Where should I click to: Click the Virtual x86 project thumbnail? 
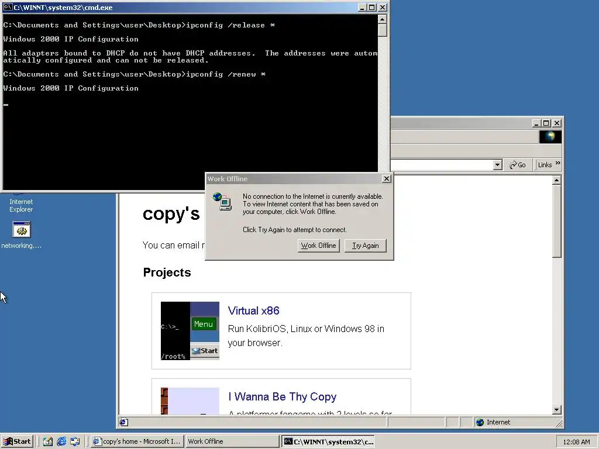190,331
